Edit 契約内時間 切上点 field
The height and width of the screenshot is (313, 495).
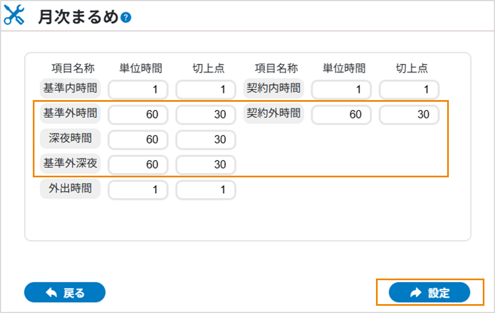tap(409, 90)
